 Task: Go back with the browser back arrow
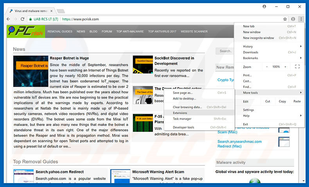(8, 19)
